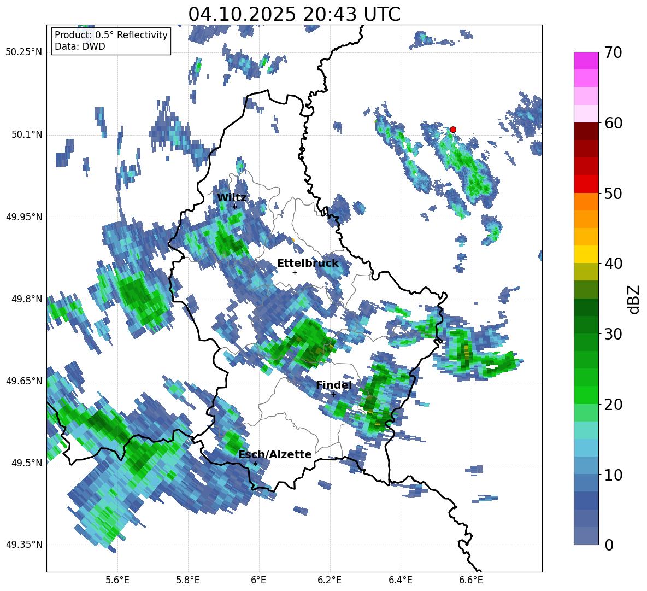Click the 40 value on colorbar
This screenshot has height=591, width=647.
tap(613, 264)
